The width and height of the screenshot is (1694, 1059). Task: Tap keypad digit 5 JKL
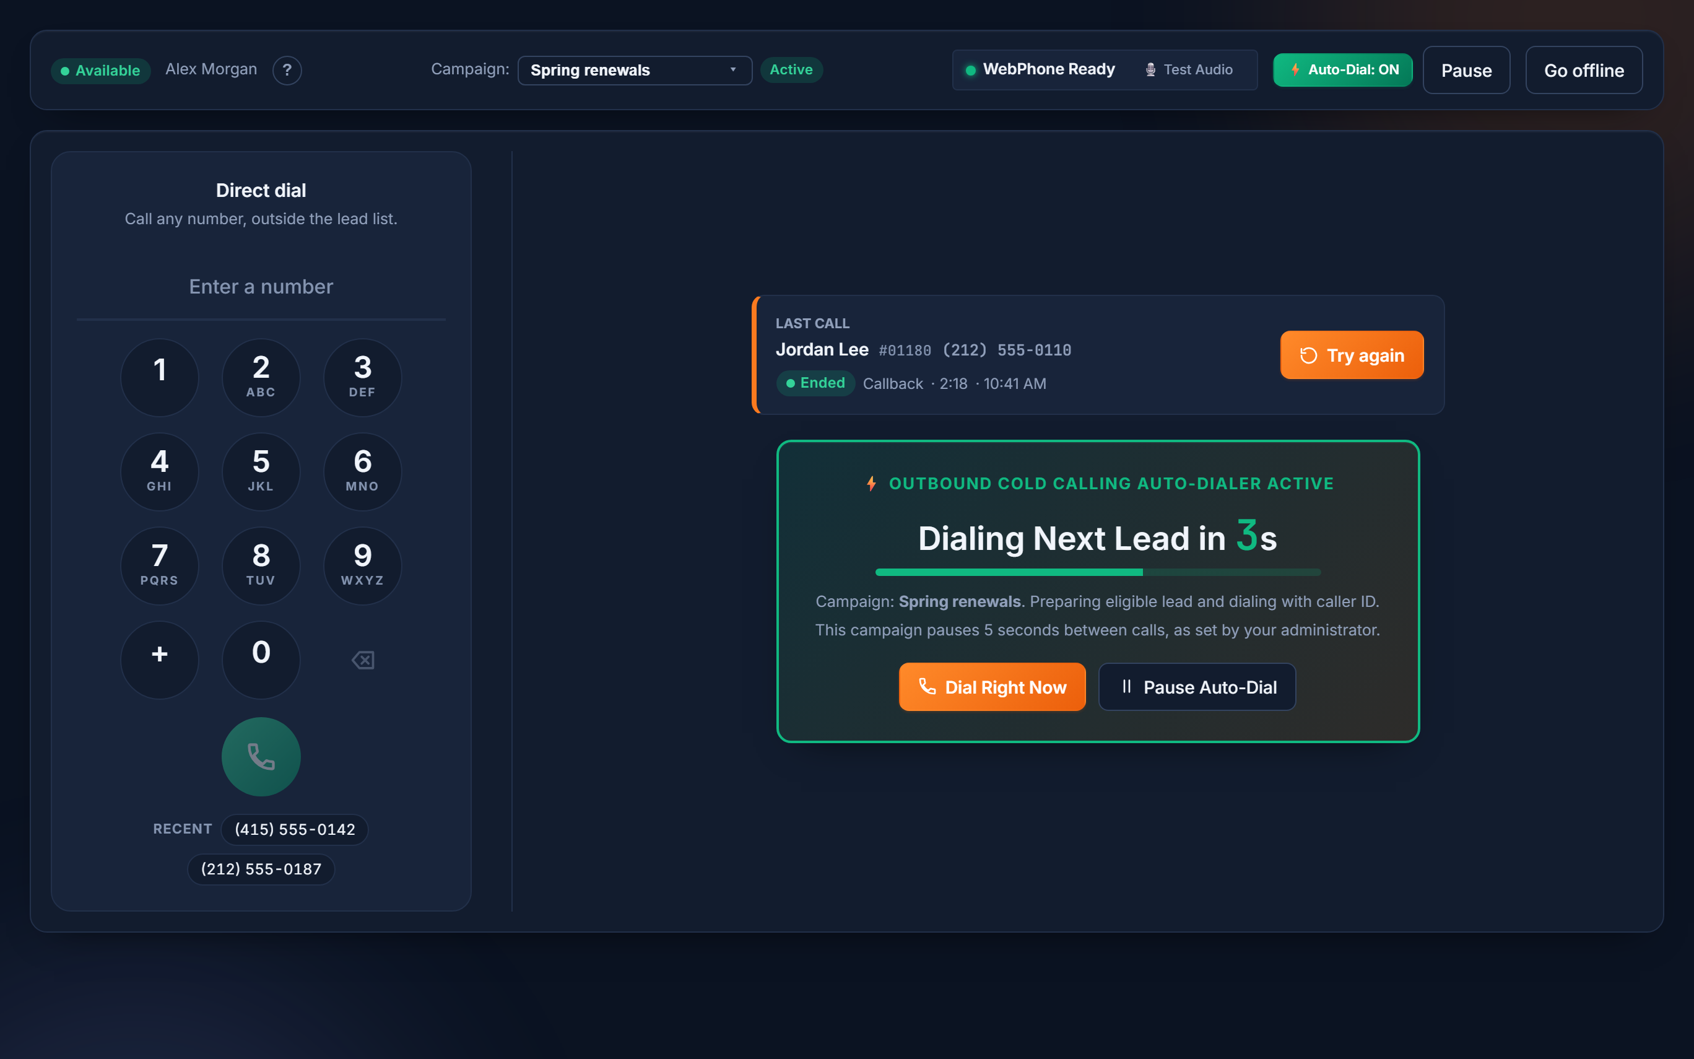[261, 471]
